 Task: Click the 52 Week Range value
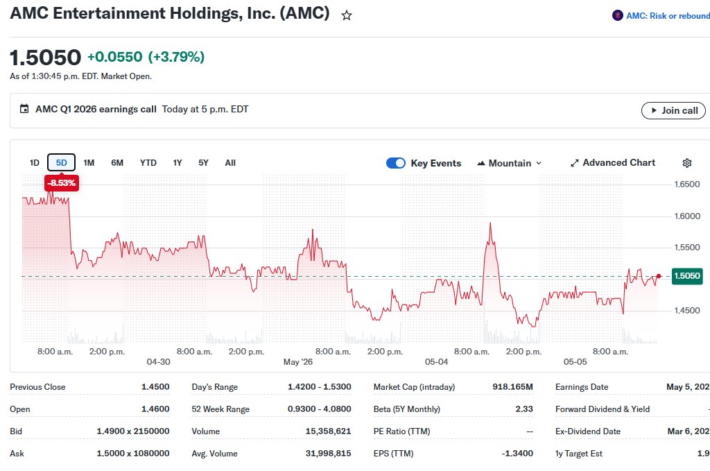click(x=319, y=409)
